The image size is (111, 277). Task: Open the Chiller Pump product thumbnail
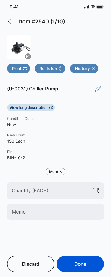[19, 47]
